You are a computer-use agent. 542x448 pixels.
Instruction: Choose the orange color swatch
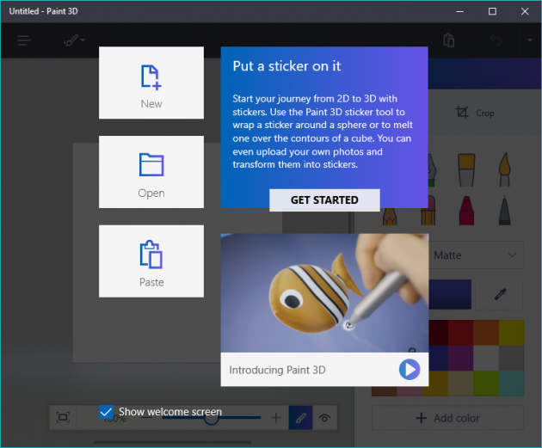click(486, 333)
